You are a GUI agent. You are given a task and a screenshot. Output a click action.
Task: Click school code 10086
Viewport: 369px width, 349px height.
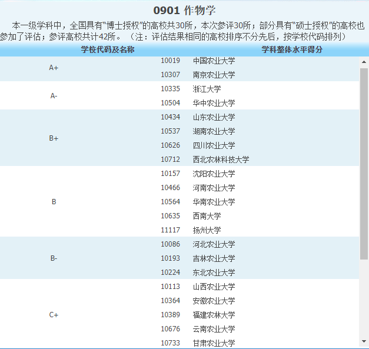pyautogui.click(x=171, y=244)
